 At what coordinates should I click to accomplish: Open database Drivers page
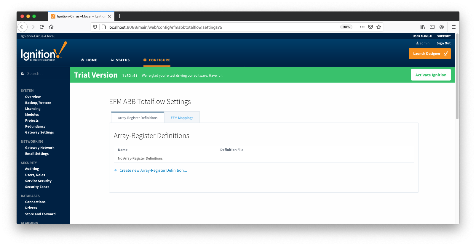point(31,208)
